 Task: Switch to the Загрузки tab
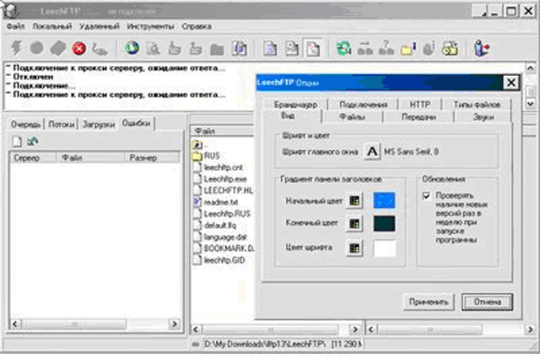click(99, 124)
